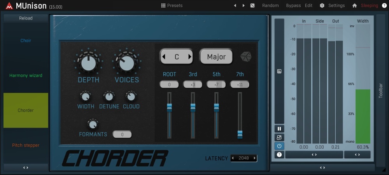
Task: Click the LATENCY 2048 value
Action: point(244,158)
